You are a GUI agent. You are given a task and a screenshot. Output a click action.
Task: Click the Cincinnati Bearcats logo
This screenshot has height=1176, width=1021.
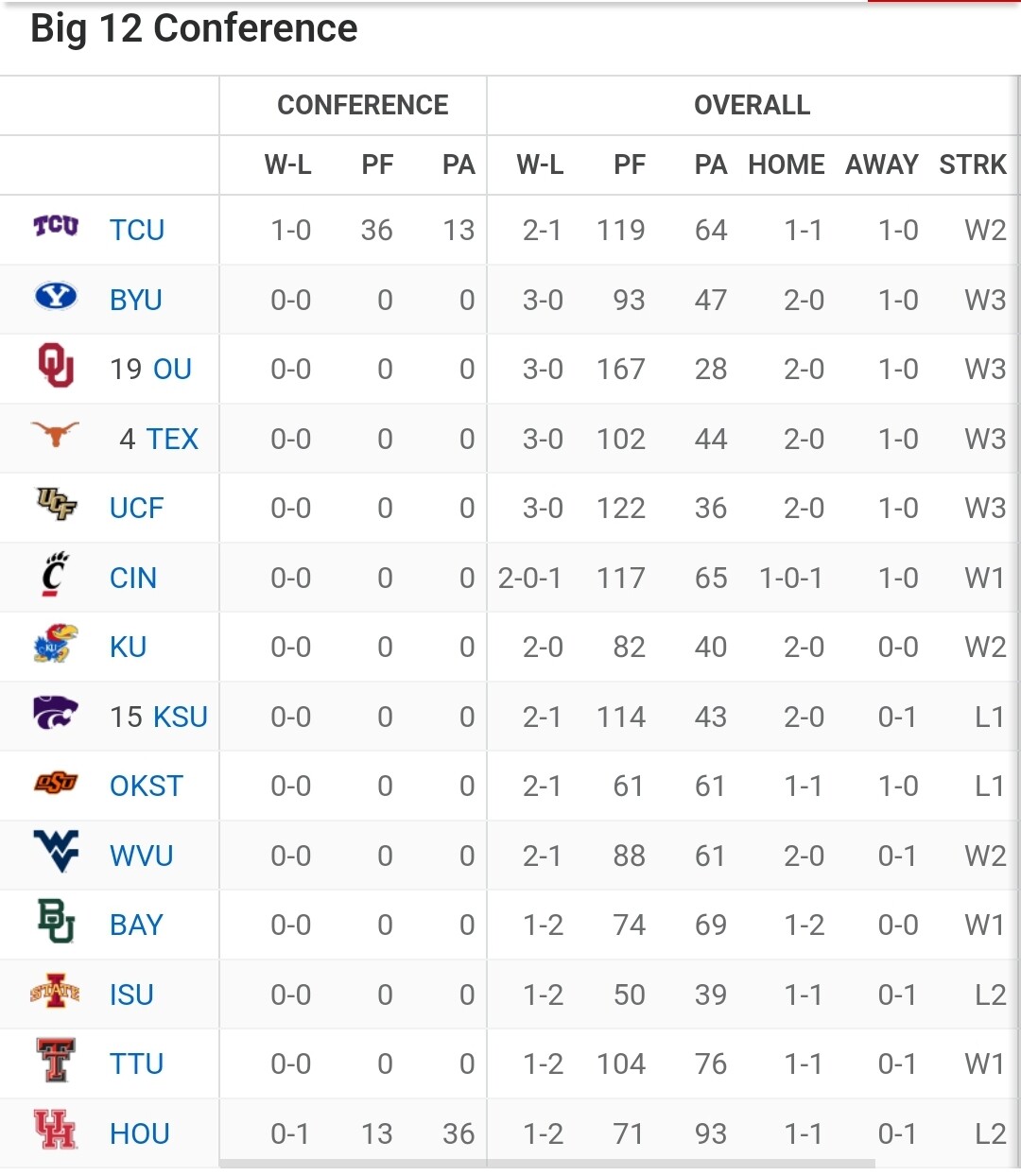point(56,574)
